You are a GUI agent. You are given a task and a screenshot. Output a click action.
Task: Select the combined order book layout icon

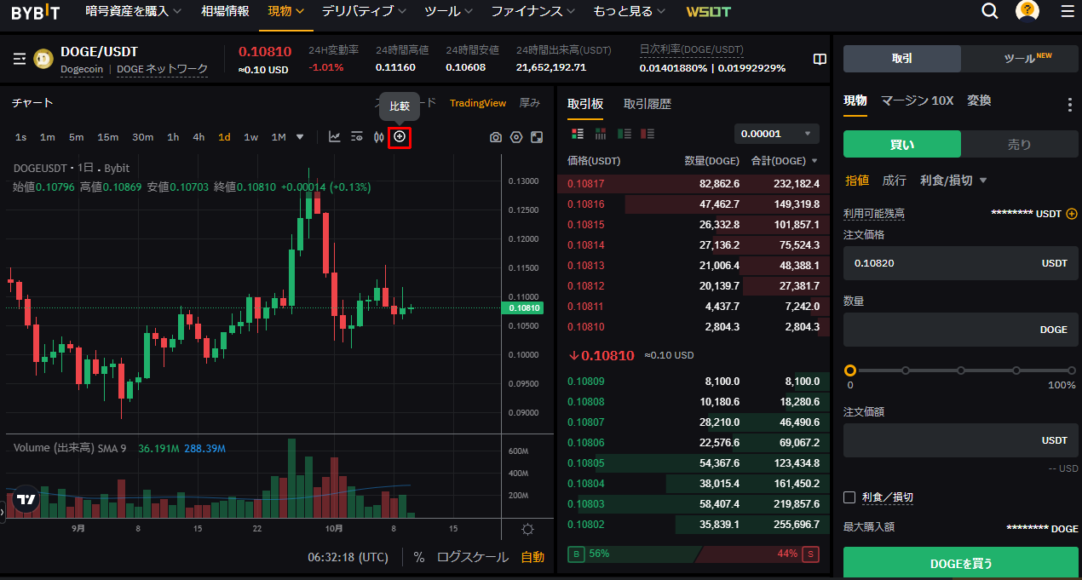click(x=577, y=134)
